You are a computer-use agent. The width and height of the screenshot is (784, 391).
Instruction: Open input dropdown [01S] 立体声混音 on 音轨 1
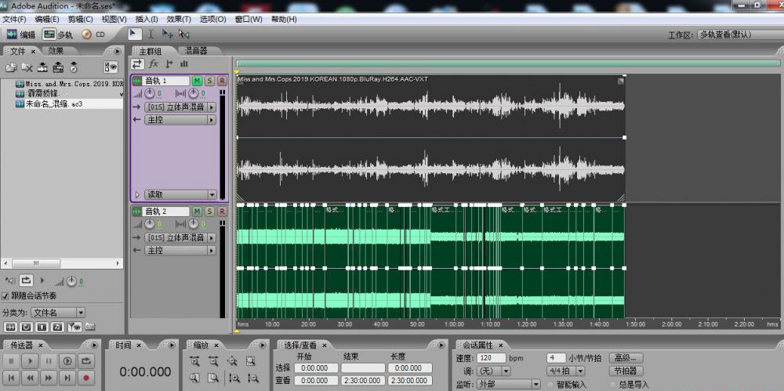pos(180,107)
